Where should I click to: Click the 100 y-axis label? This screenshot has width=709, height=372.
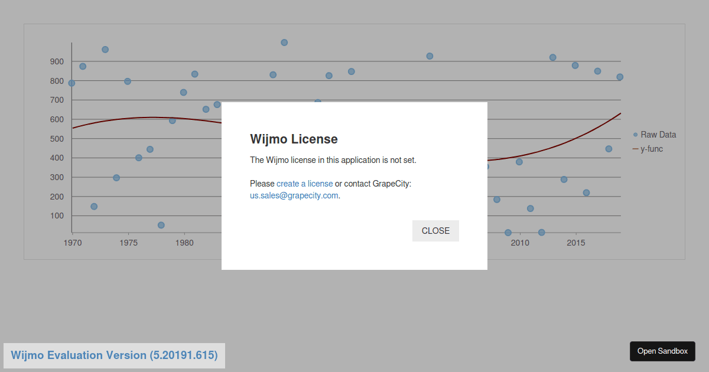click(x=57, y=216)
